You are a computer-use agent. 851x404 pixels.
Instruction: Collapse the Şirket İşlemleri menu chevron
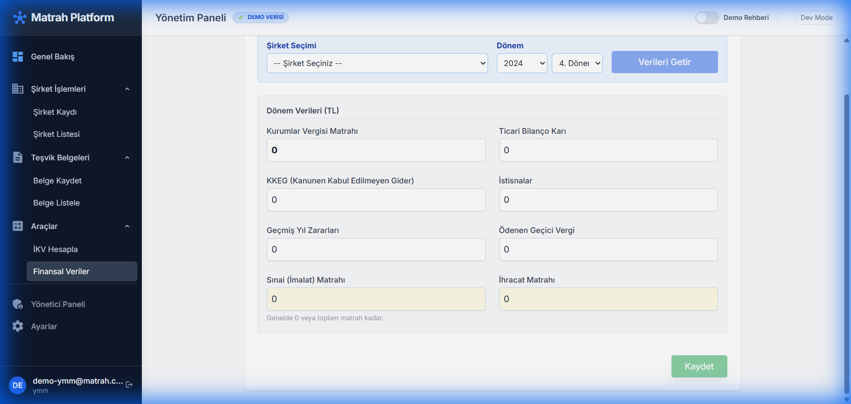127,89
